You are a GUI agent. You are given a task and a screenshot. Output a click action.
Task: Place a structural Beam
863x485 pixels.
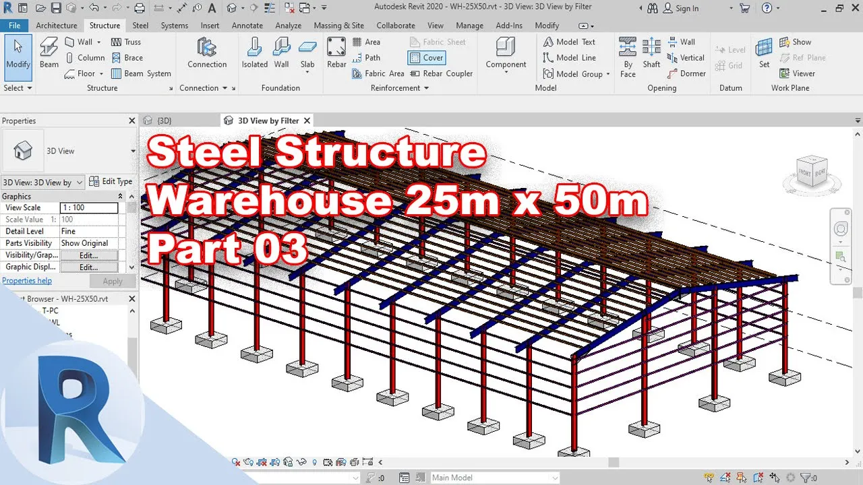49,54
